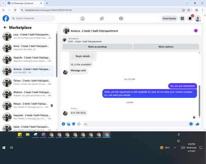Image resolution: width=206 pixels, height=164 pixels.
Task: Open more actions plus icon in composer
Action: coord(63,124)
